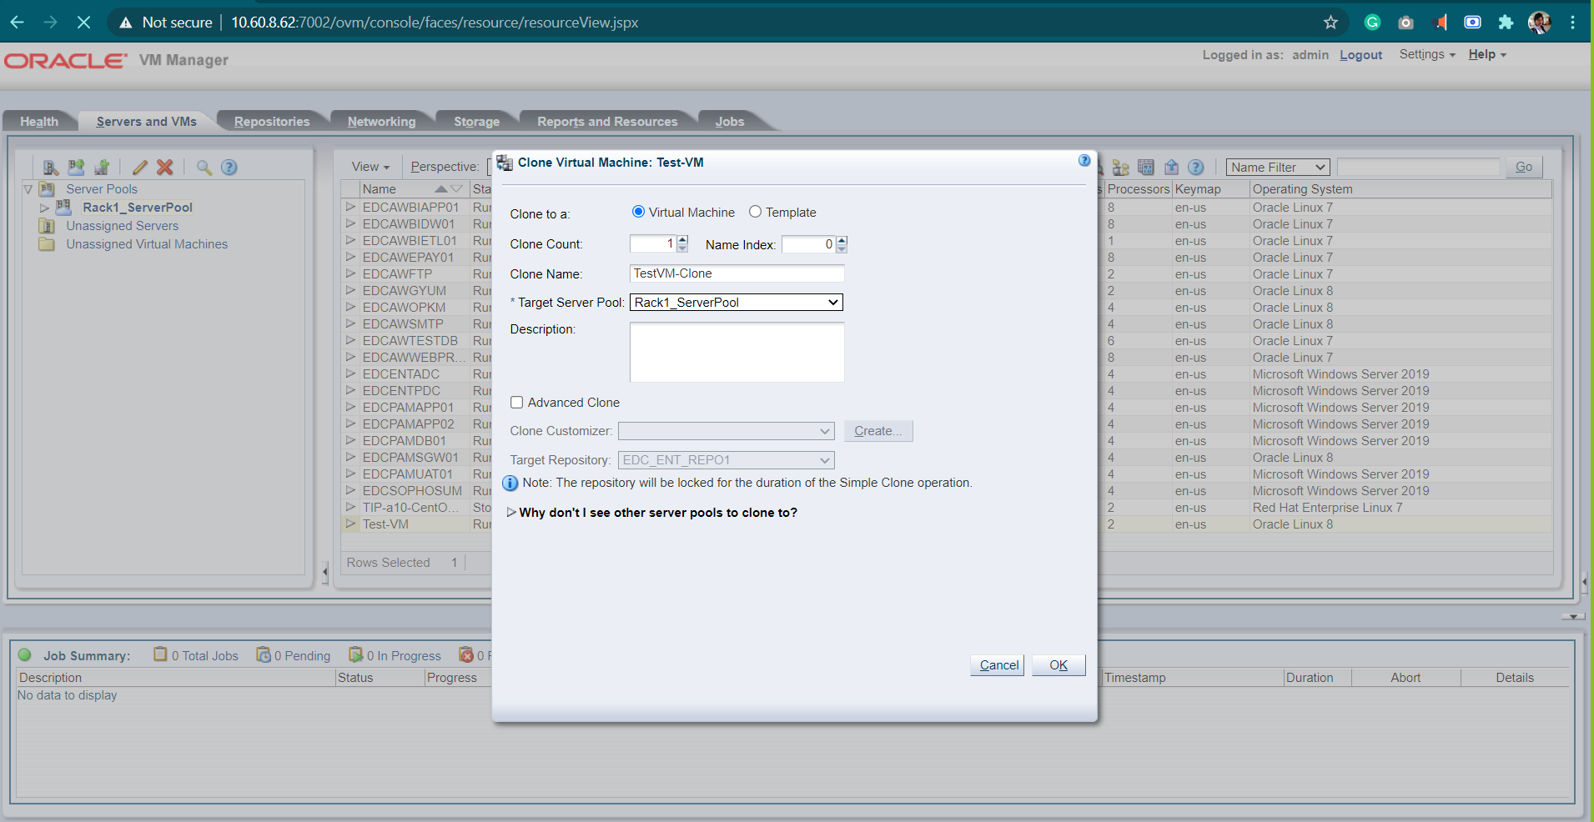This screenshot has width=1594, height=822.
Task: Click the magnifier Find icon in left toolbar
Action: (204, 168)
